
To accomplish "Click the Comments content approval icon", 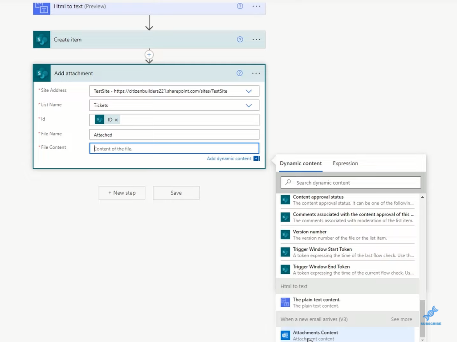I will [x=285, y=217].
